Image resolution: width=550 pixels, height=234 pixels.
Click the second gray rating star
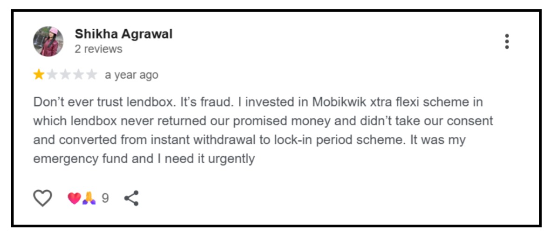click(x=51, y=74)
